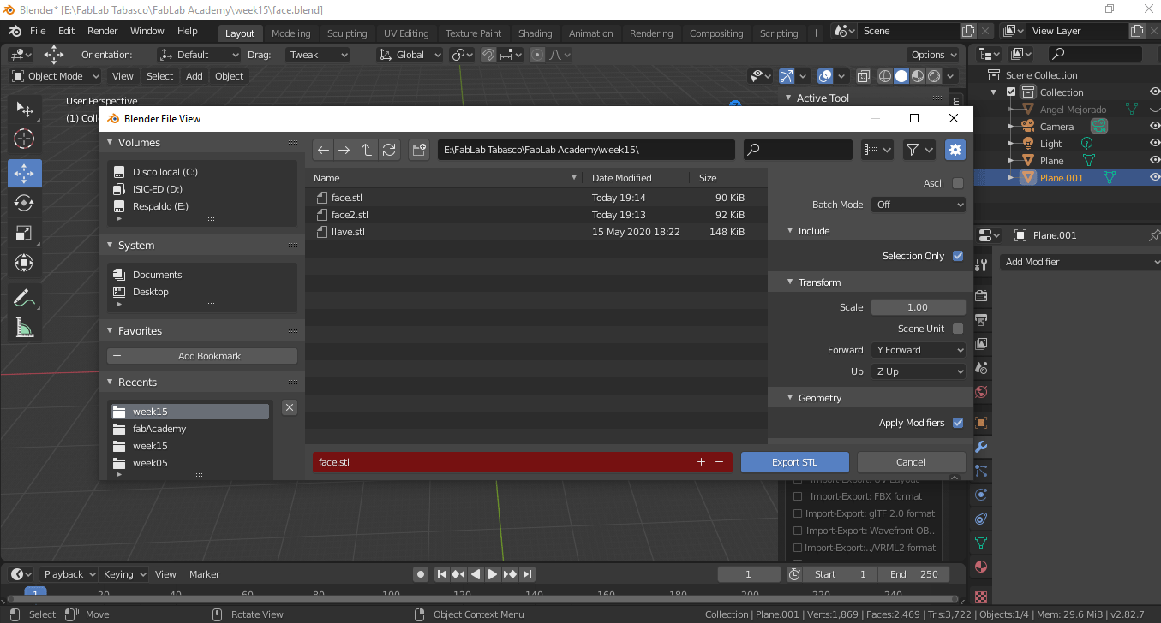Switch viewport to wireframe shading
Image resolution: width=1161 pixels, height=623 pixels.
click(885, 76)
